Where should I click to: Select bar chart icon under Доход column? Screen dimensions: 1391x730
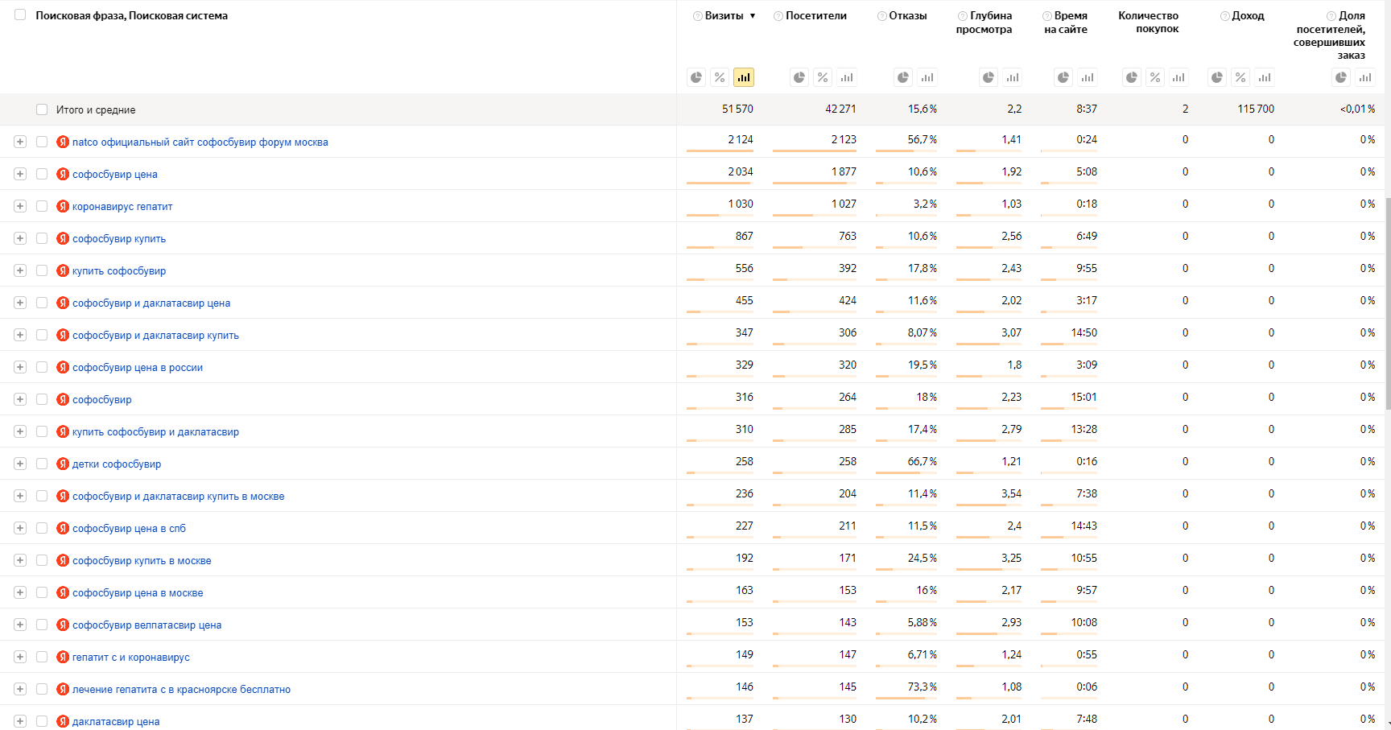pyautogui.click(x=1265, y=77)
